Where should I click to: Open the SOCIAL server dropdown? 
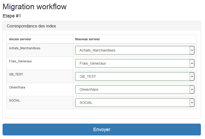pos(132,103)
